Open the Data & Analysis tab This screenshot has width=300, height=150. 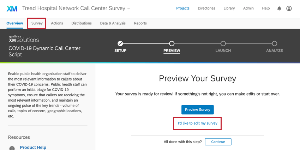[113, 23]
